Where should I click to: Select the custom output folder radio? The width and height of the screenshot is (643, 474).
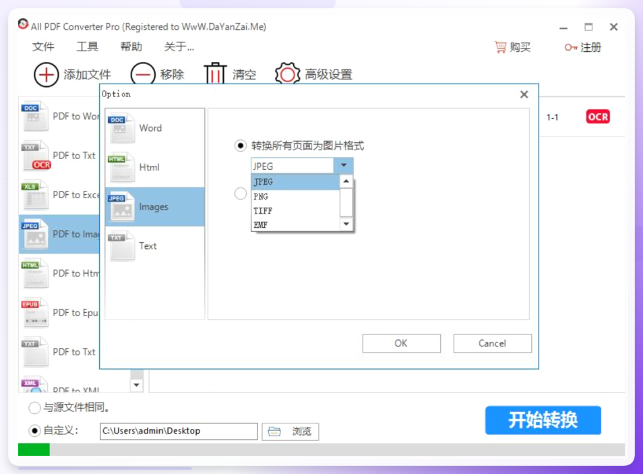pos(34,430)
